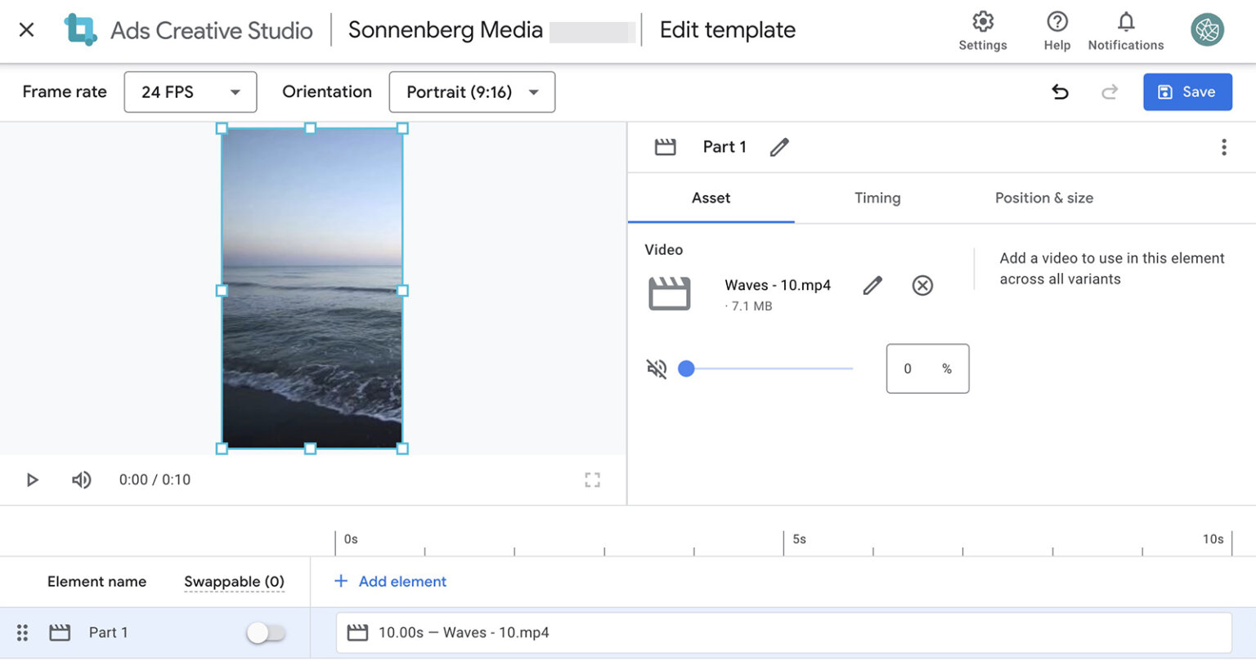Screen dimensions: 1256x665
Task: Open the Frame rate 24 FPS dropdown
Action: click(x=191, y=91)
